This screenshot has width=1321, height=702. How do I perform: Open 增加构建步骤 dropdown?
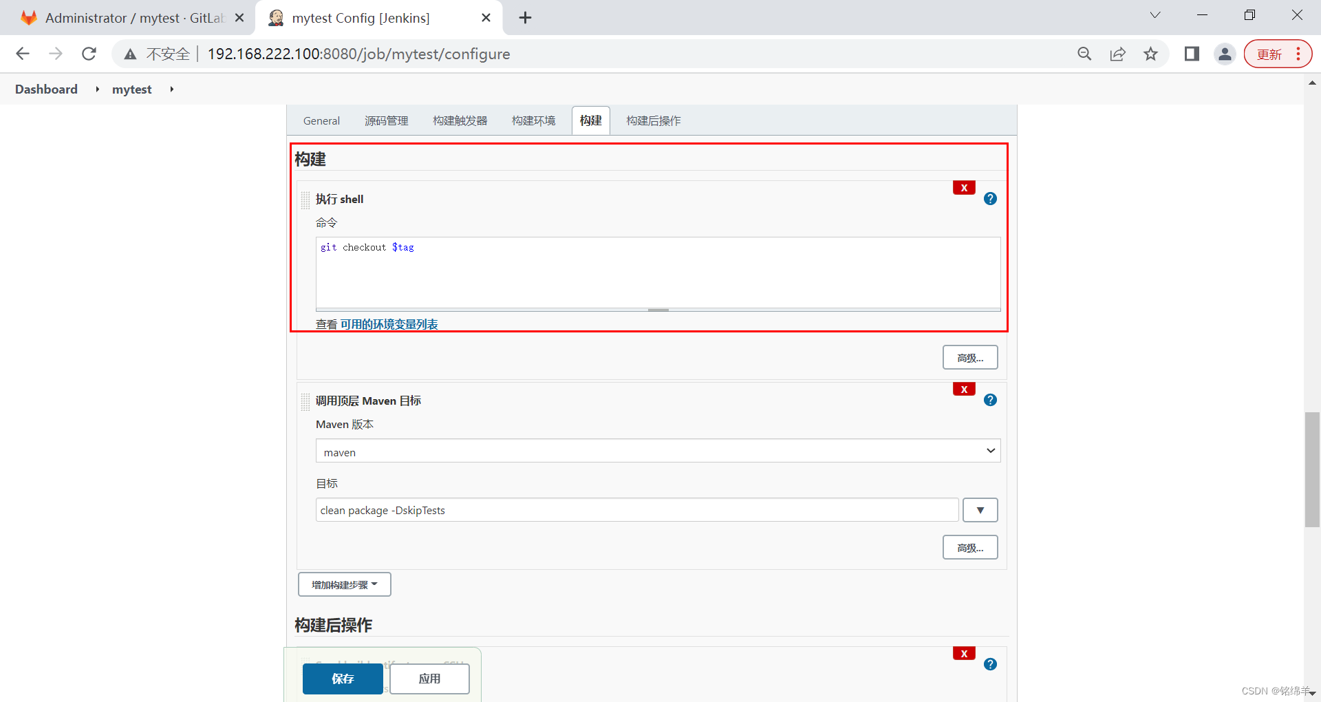pyautogui.click(x=345, y=584)
